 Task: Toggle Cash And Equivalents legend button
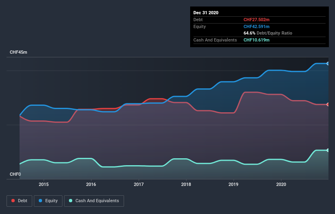coord(94,201)
